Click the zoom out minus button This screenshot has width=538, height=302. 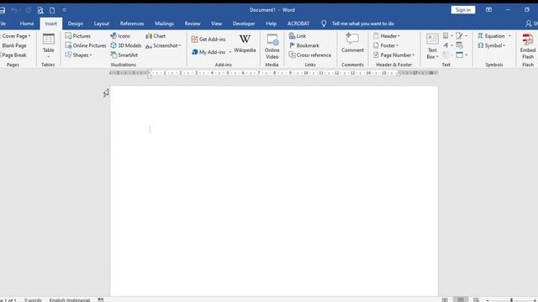click(488, 300)
